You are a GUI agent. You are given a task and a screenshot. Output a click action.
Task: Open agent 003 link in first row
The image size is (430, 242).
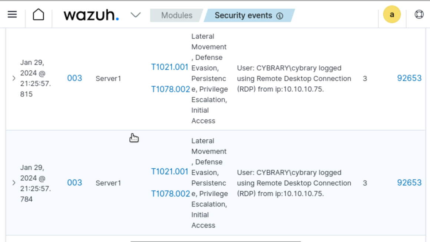[x=75, y=78]
